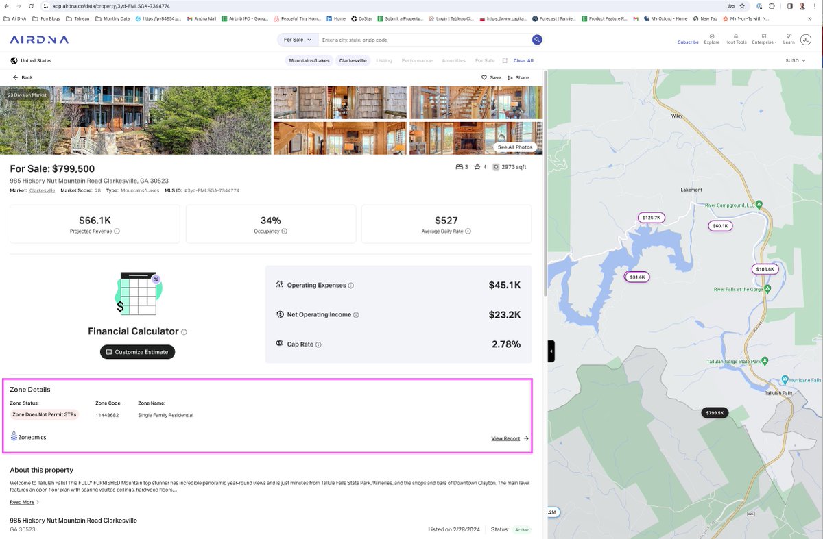
Task: Click the For Sale: $799,500 price heading
Action: click(52, 169)
